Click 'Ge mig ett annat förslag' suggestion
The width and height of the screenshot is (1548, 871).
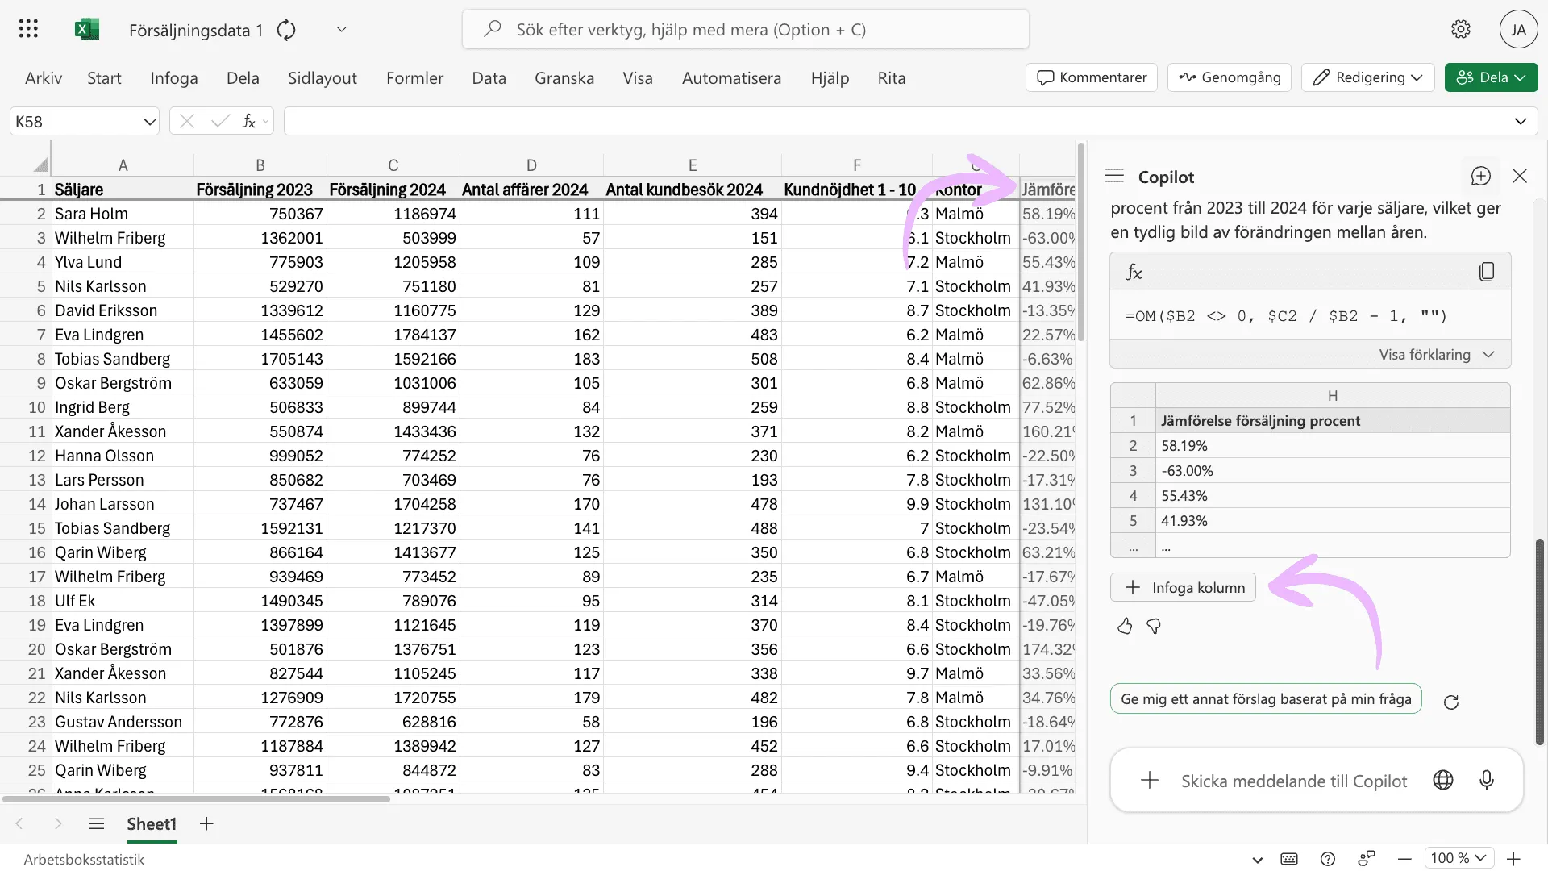(x=1266, y=698)
